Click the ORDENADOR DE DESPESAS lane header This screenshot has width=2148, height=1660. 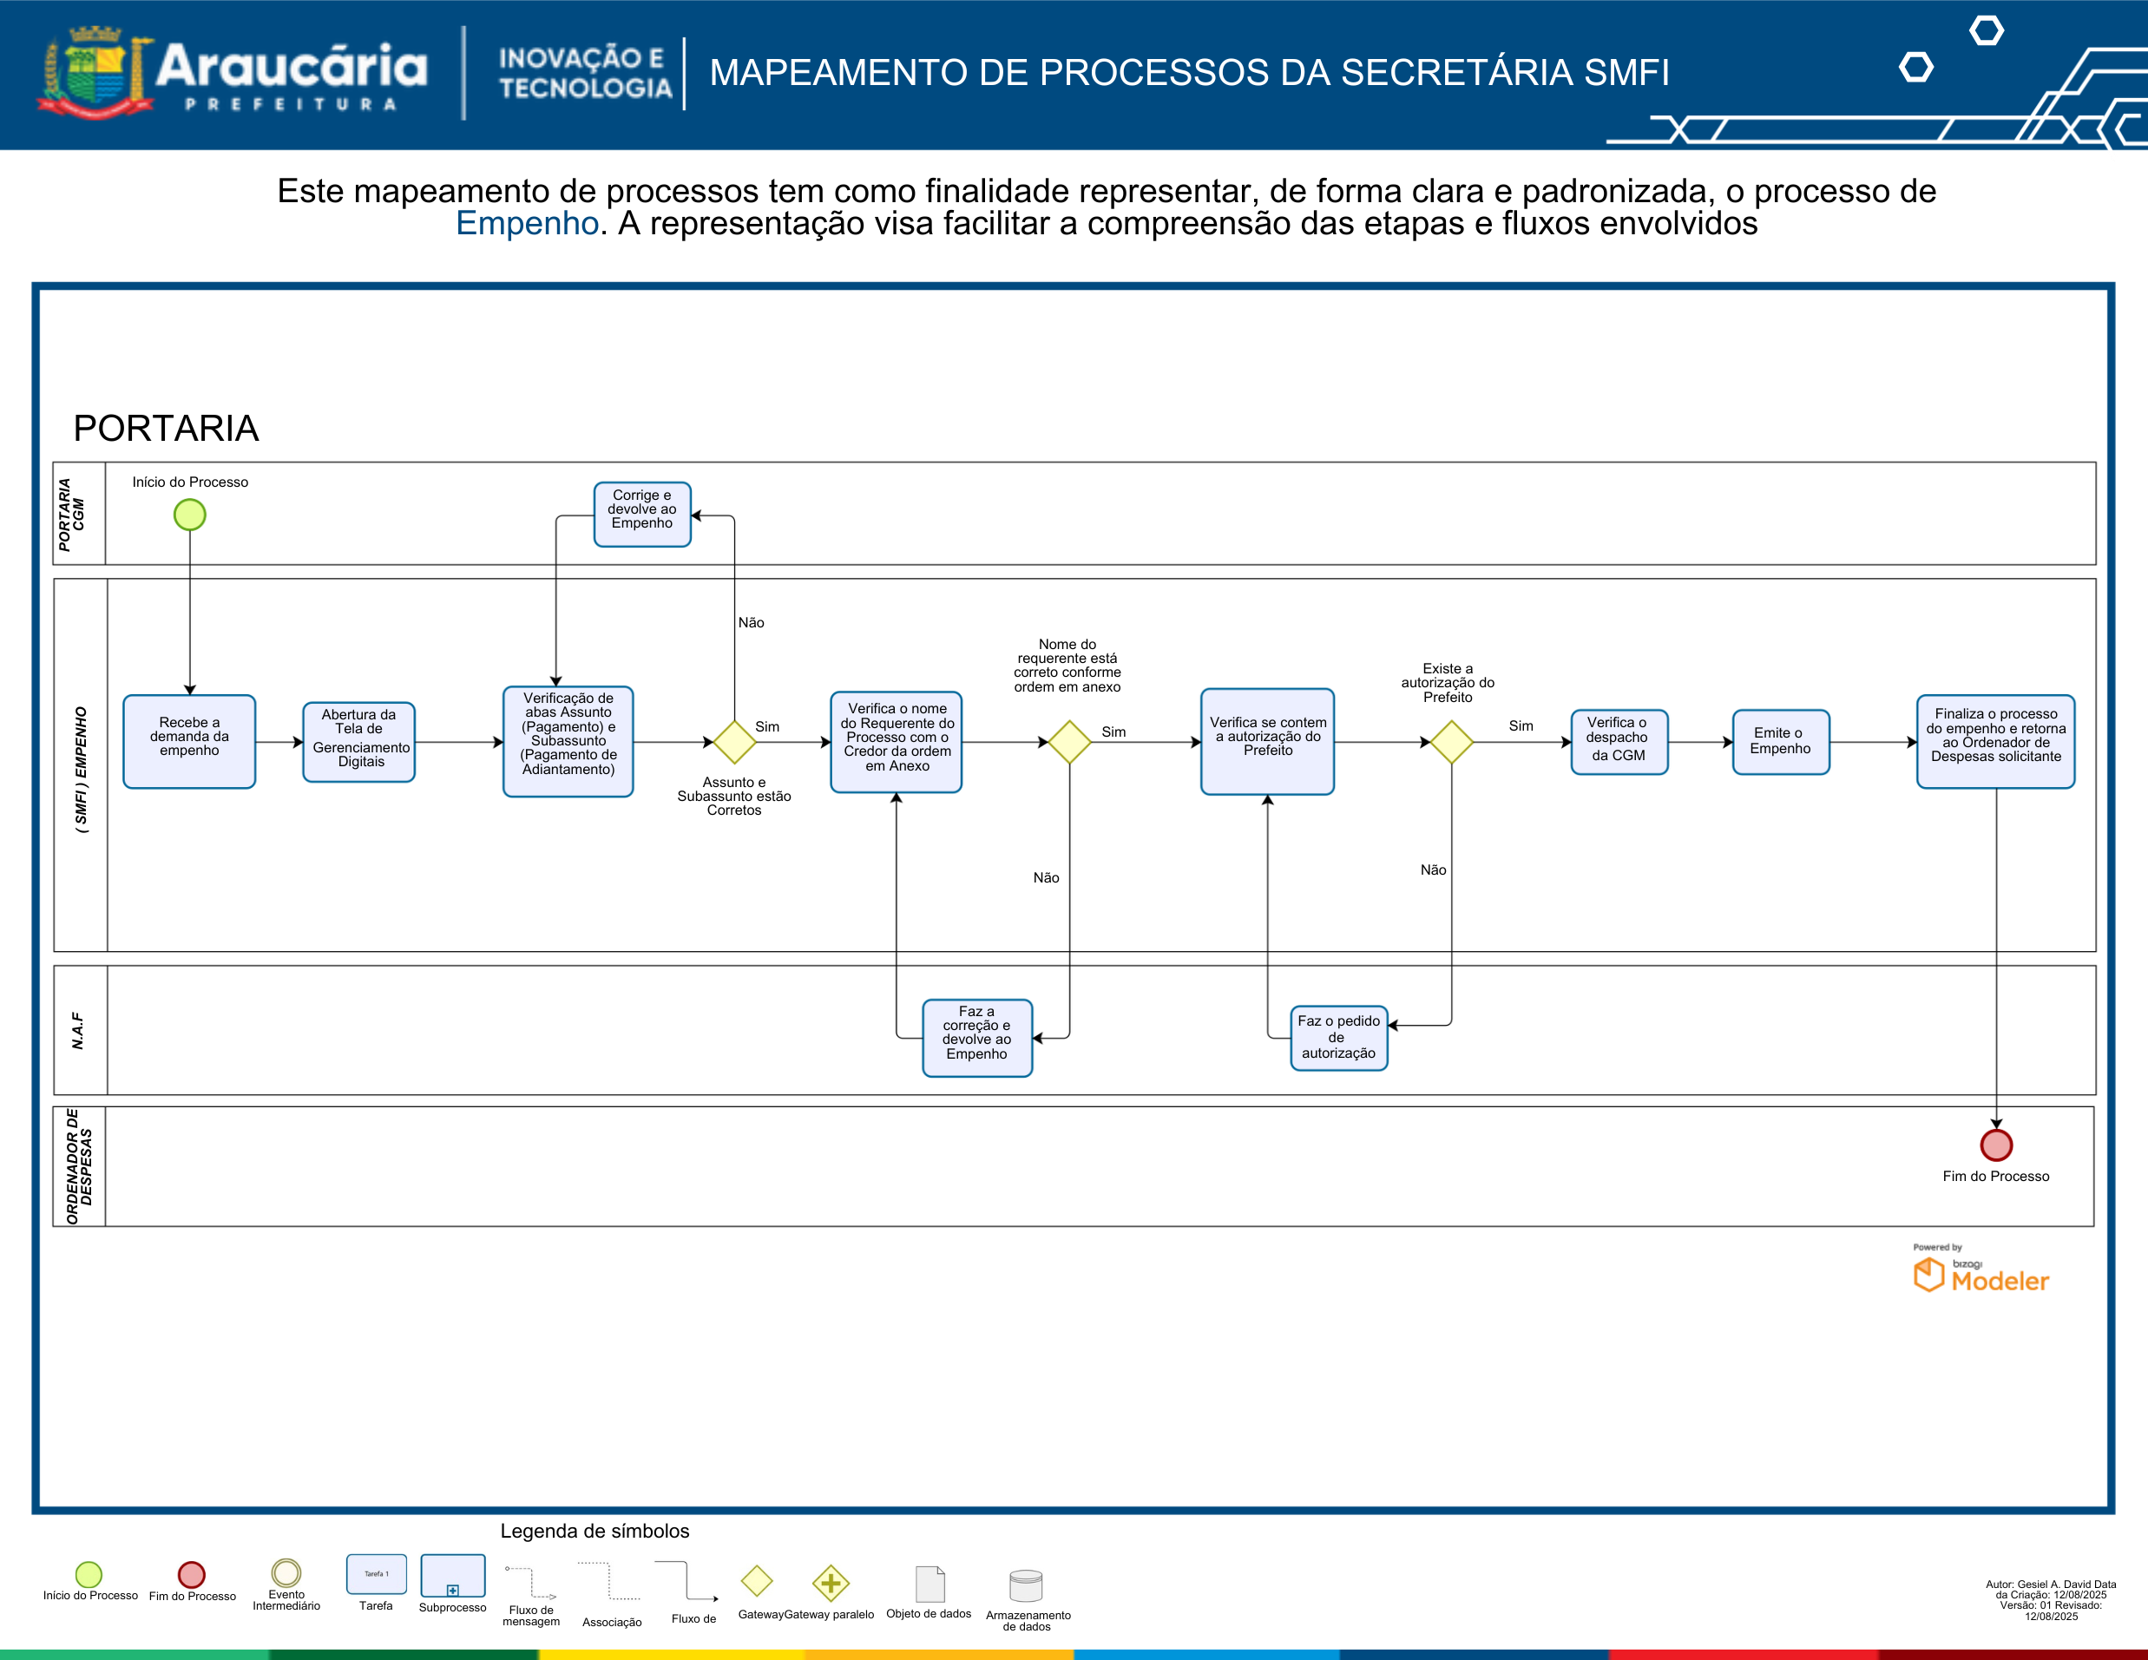click(x=79, y=1166)
